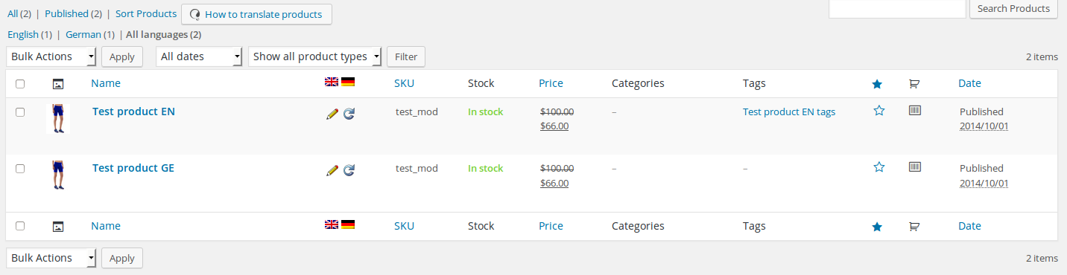1067x275 pixels.
Task: Click the product type icon in Test product EN row
Action: pos(914,111)
